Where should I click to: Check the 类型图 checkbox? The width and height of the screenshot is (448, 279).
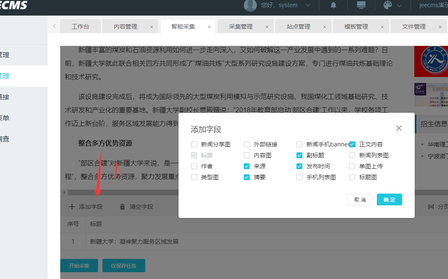(x=194, y=177)
